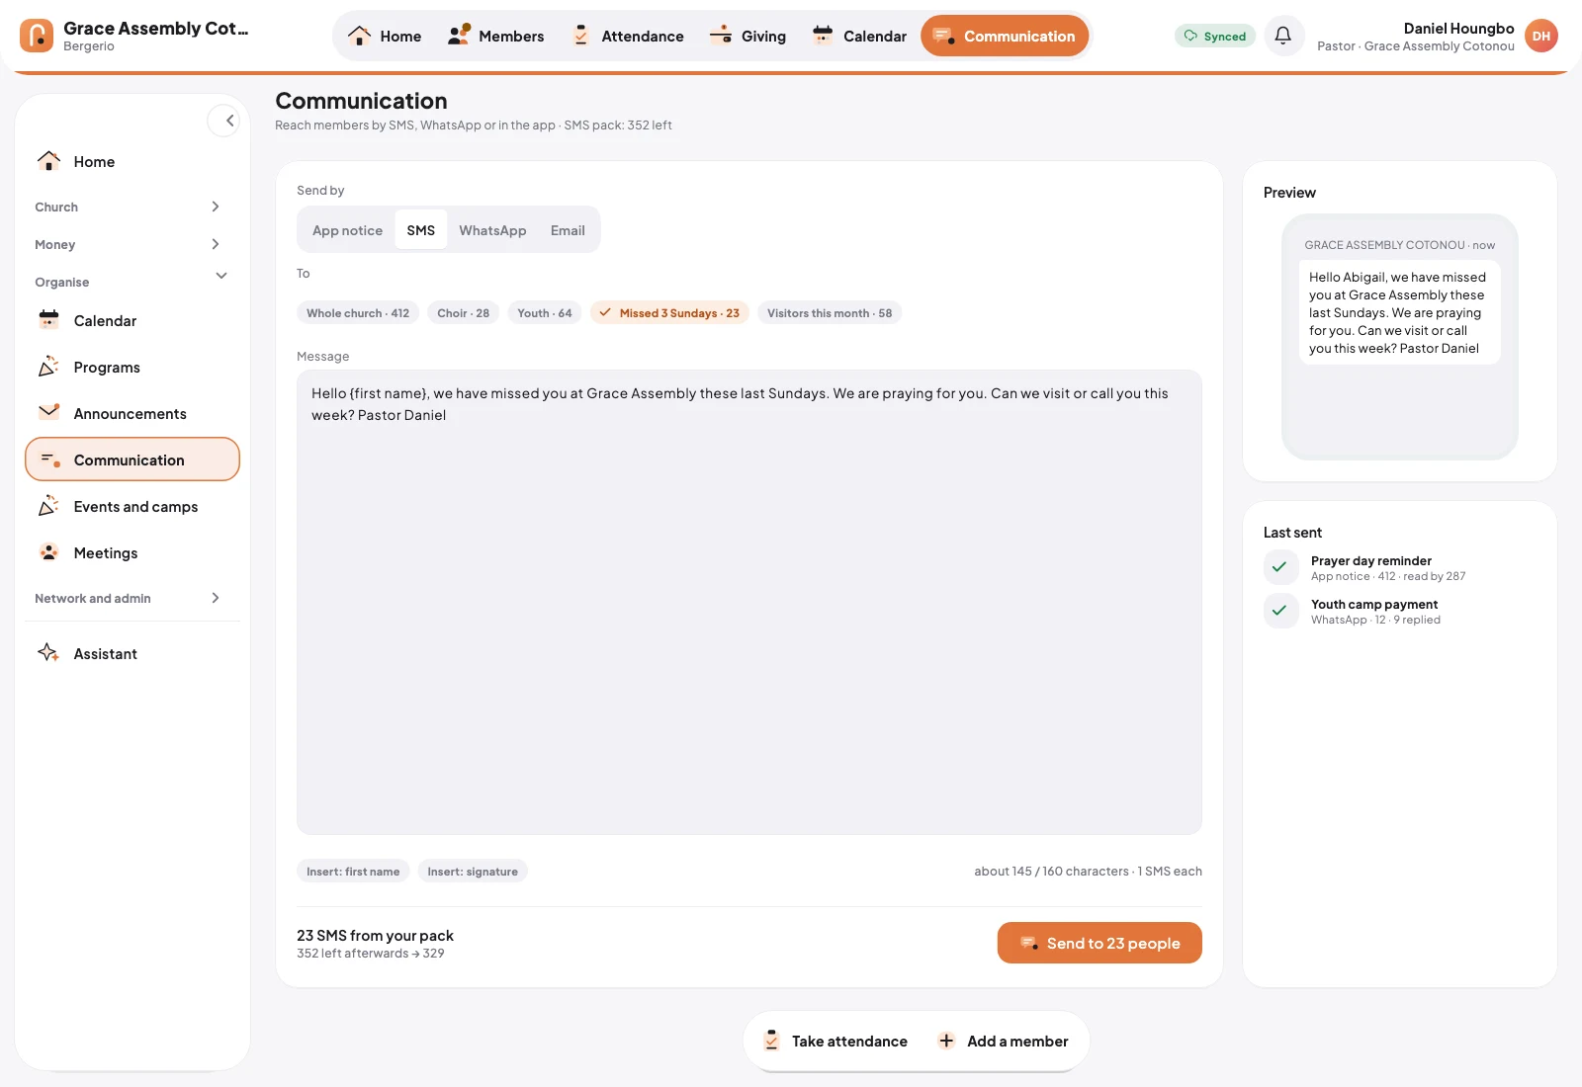This screenshot has width=1582, height=1087.
Task: Click the Last sent panel heading
Action: pos(1292,533)
